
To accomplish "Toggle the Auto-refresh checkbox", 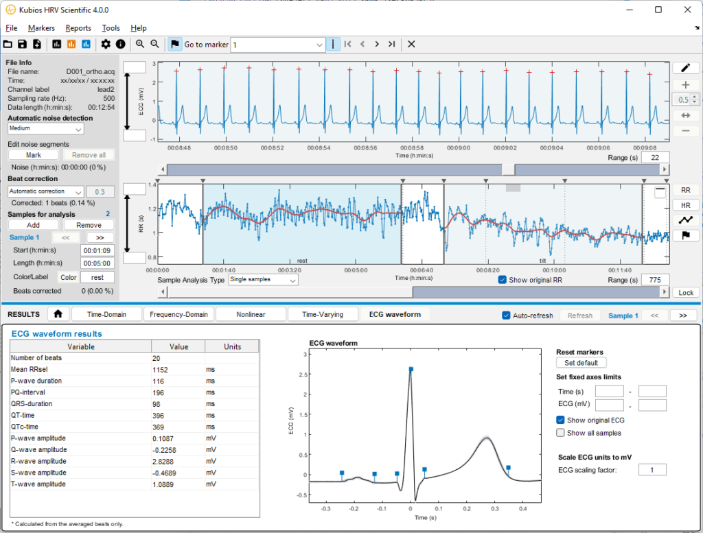I will click(506, 316).
